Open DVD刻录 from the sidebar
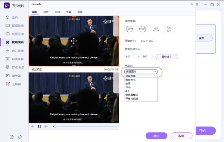The height and width of the screenshot is (142, 224). 15,67
